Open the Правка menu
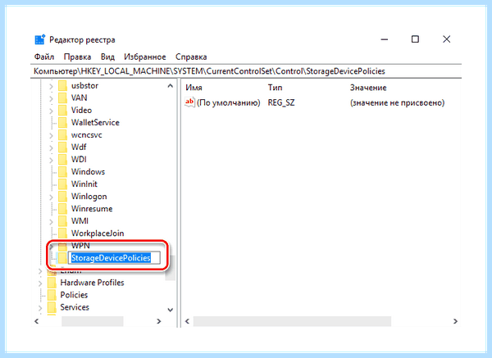This screenshot has width=492, height=358. 77,57
